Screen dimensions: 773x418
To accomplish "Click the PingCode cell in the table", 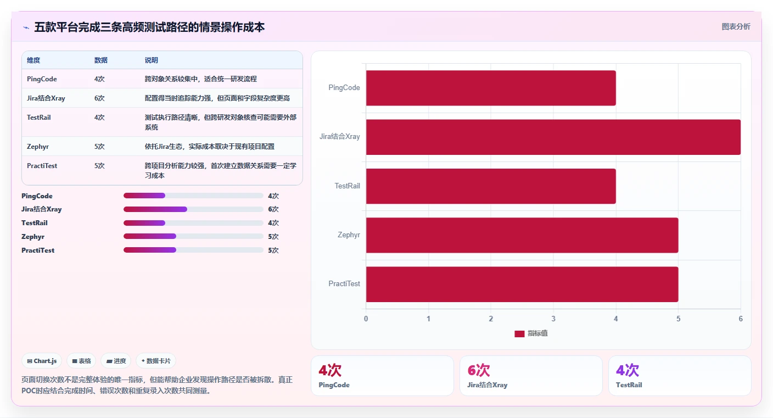I will point(42,79).
